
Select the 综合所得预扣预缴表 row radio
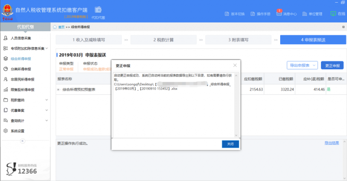(59, 90)
